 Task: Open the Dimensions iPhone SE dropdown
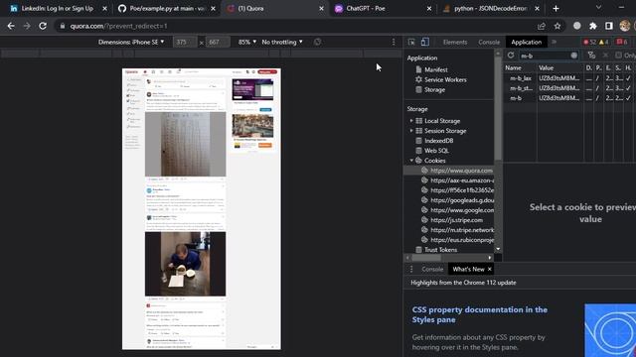[131, 42]
